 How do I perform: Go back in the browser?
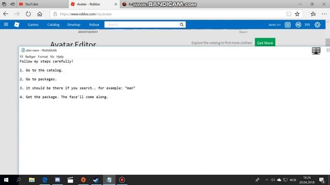[6, 14]
